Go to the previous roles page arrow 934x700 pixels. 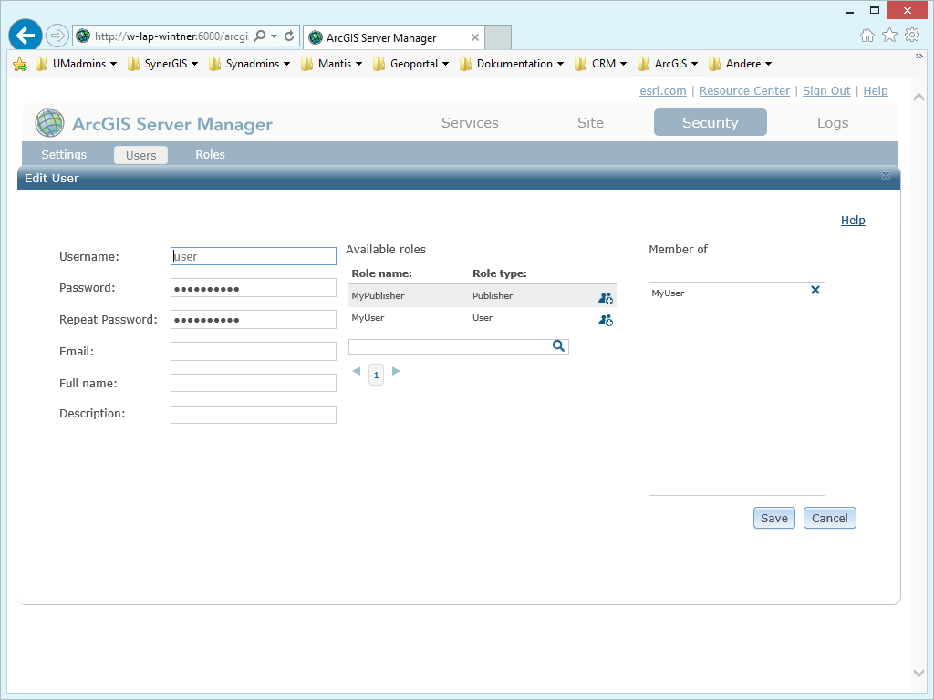[357, 371]
